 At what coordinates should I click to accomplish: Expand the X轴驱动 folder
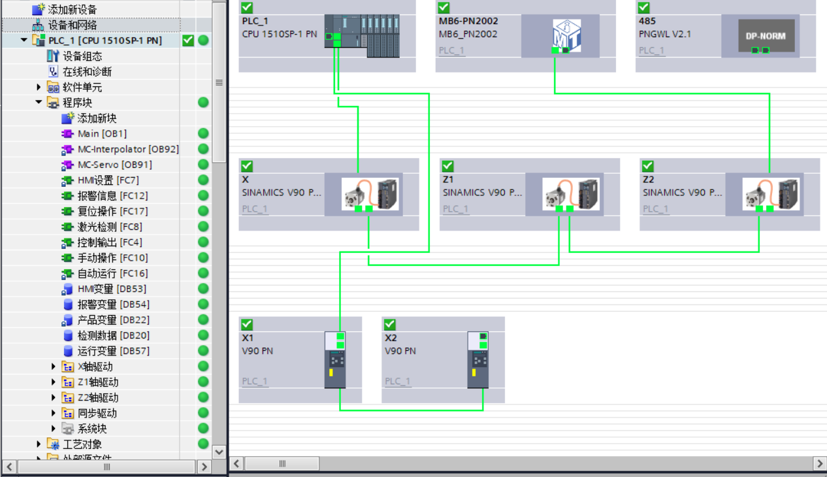point(54,367)
